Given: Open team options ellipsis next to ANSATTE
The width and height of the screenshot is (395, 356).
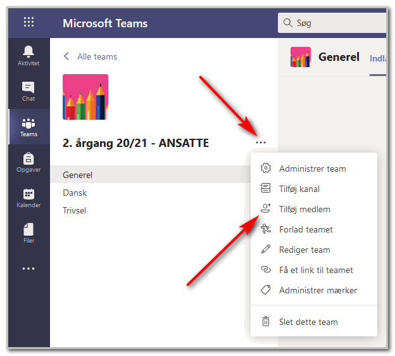Looking at the screenshot, I should [x=260, y=143].
